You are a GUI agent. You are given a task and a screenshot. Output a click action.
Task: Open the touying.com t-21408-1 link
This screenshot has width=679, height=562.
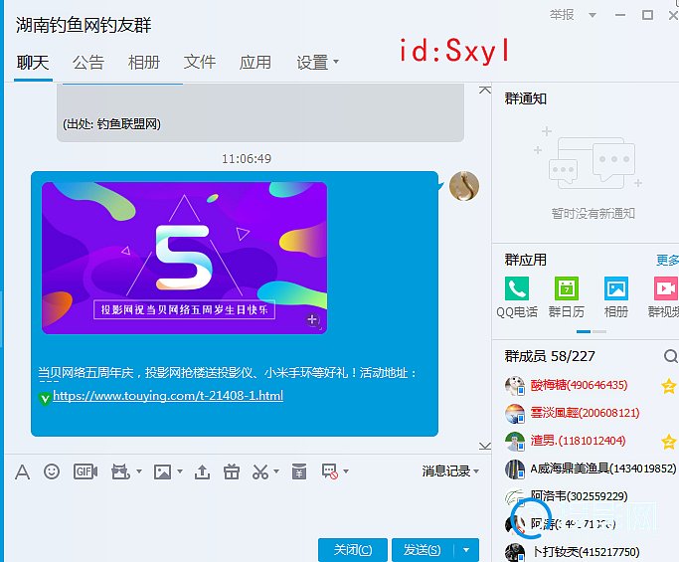click(168, 396)
